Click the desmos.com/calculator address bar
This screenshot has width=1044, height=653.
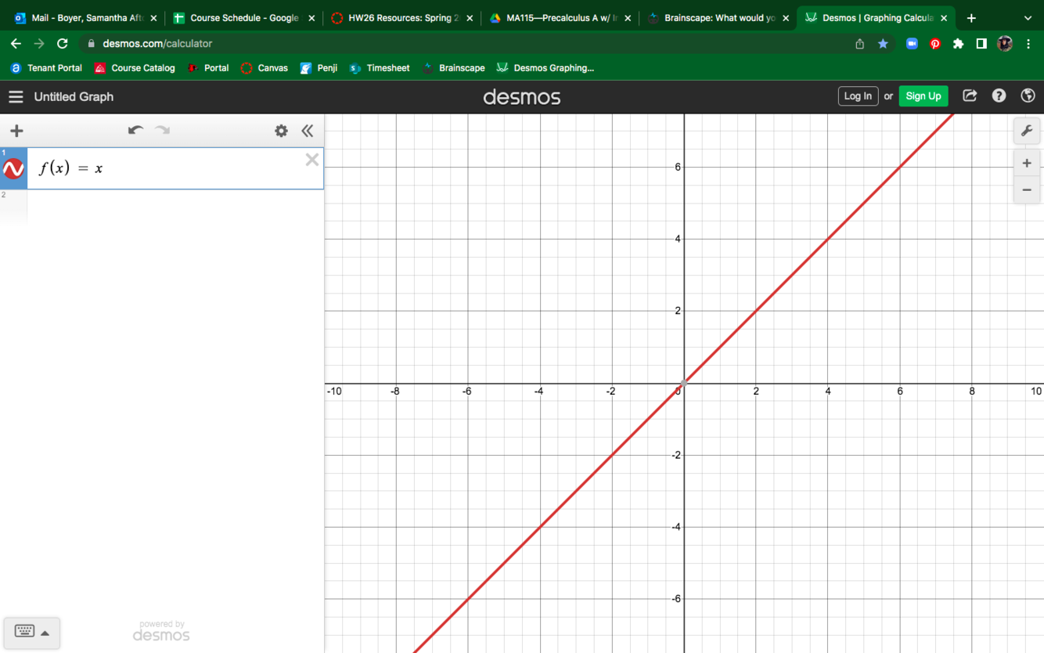pyautogui.click(x=470, y=44)
